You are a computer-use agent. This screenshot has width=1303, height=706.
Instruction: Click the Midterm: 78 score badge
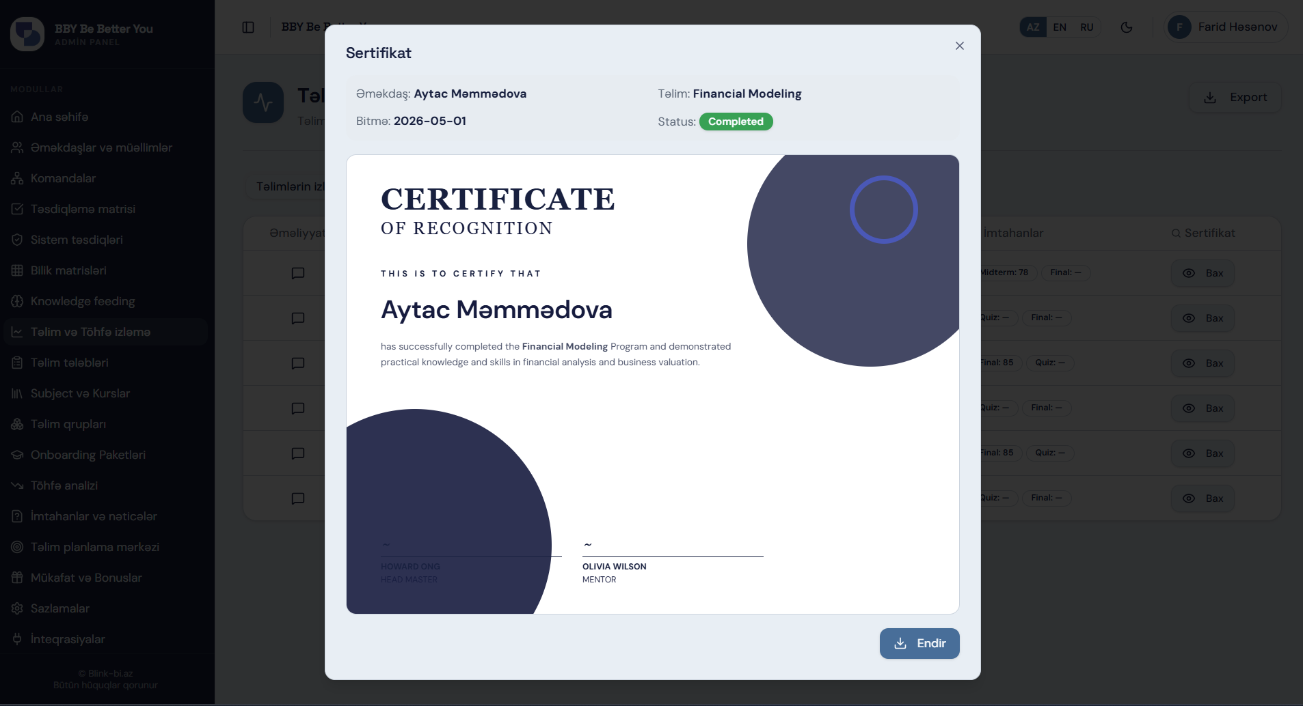[x=1008, y=272]
